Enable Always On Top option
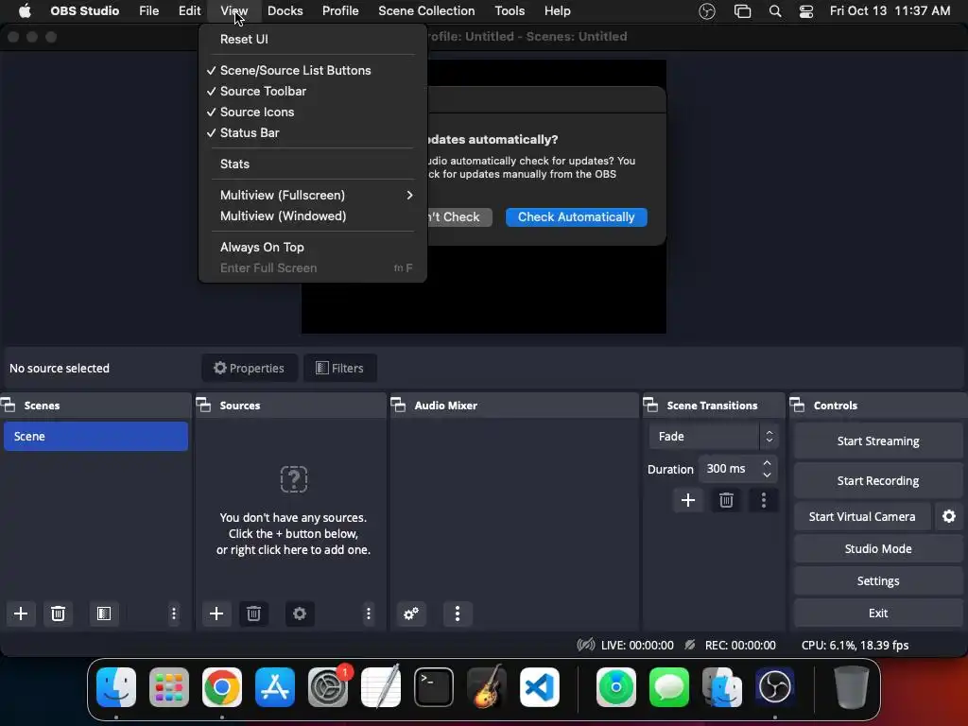The width and height of the screenshot is (968, 726). coord(312,247)
